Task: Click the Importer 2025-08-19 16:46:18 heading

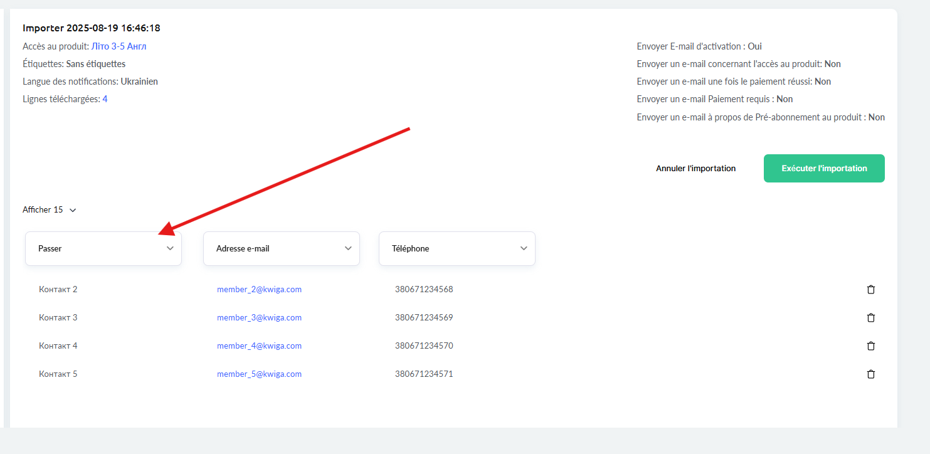Action: pyautogui.click(x=92, y=28)
